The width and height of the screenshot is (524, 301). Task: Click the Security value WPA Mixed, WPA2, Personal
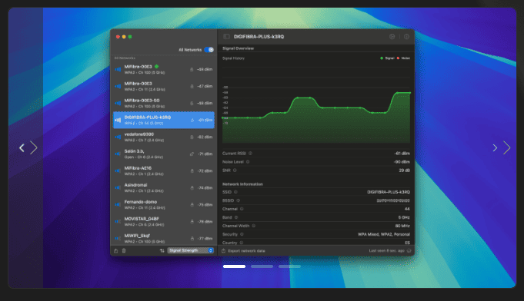(384, 234)
